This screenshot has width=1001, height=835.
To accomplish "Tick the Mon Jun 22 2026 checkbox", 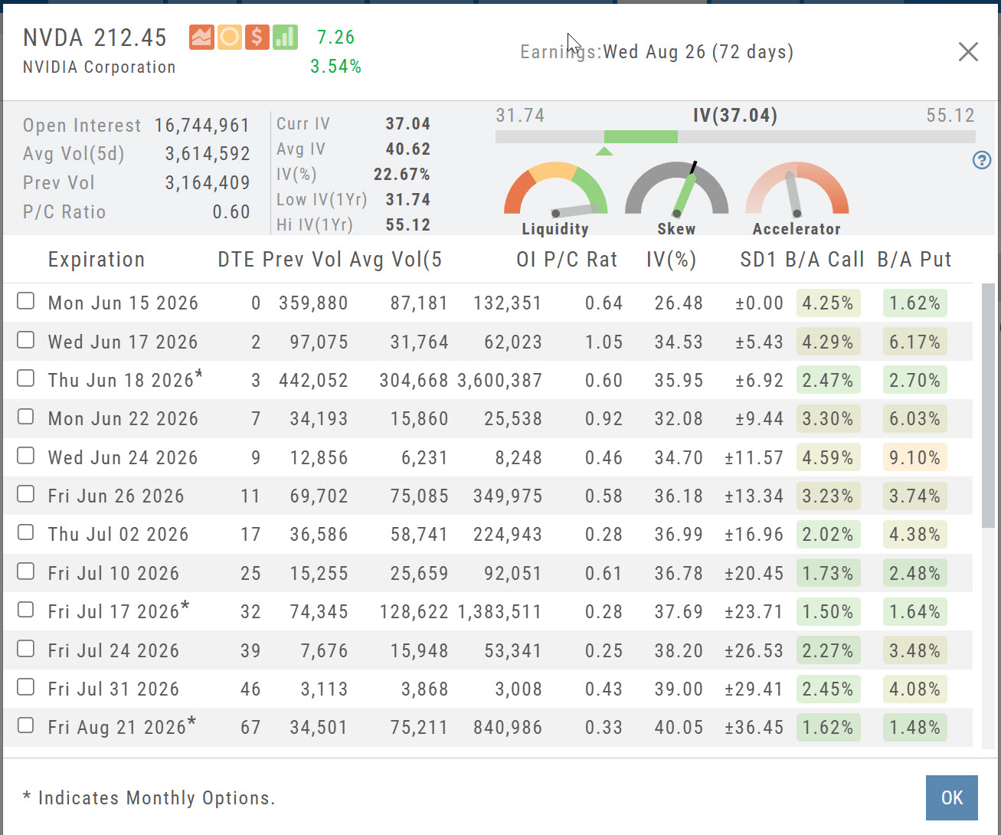I will point(26,417).
